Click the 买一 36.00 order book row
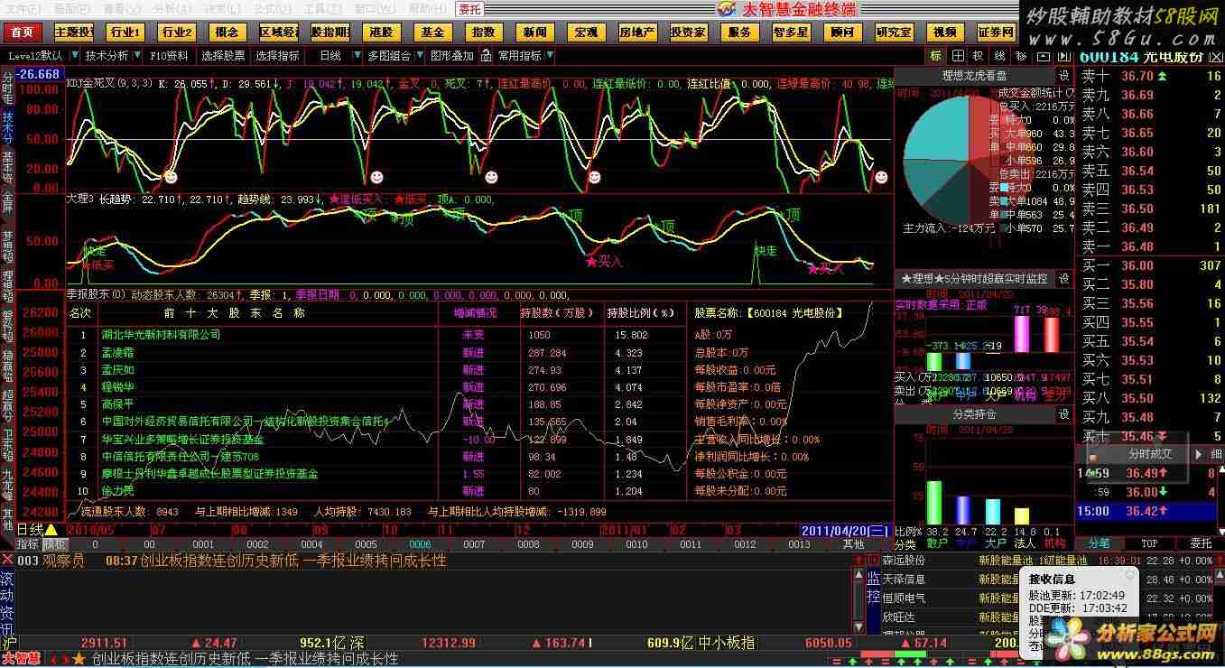Viewport: 1225px width, 668px height. [x=1151, y=265]
